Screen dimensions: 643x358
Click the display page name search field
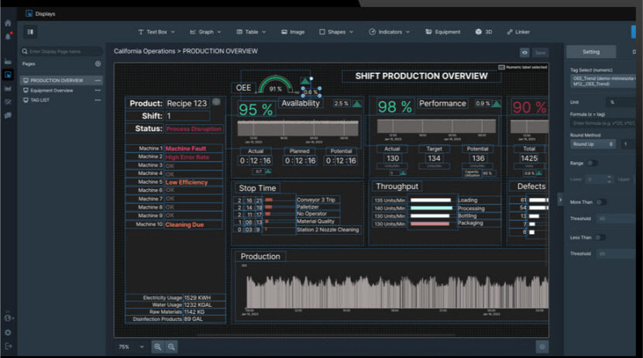pyautogui.click(x=61, y=52)
